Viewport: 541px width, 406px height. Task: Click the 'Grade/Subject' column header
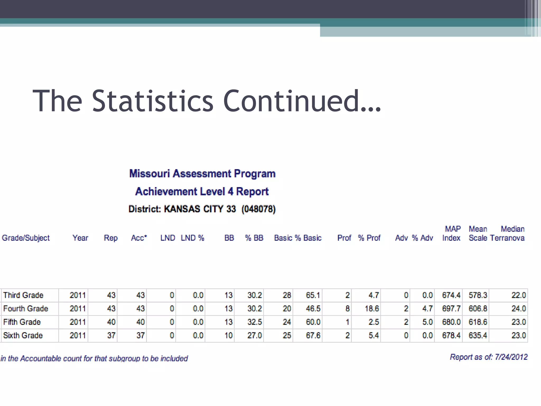click(26, 238)
